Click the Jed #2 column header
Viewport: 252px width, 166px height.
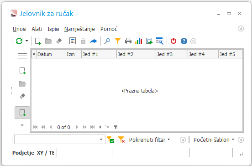click(136, 54)
